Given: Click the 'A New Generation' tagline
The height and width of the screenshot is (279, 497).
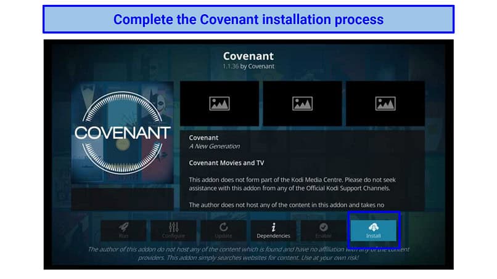Looking at the screenshot, I should click(x=214, y=147).
